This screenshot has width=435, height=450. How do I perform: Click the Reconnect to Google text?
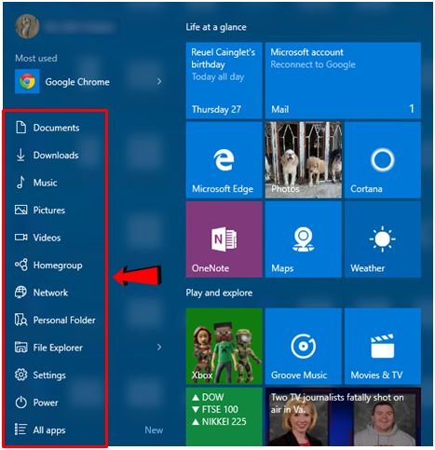coord(313,64)
